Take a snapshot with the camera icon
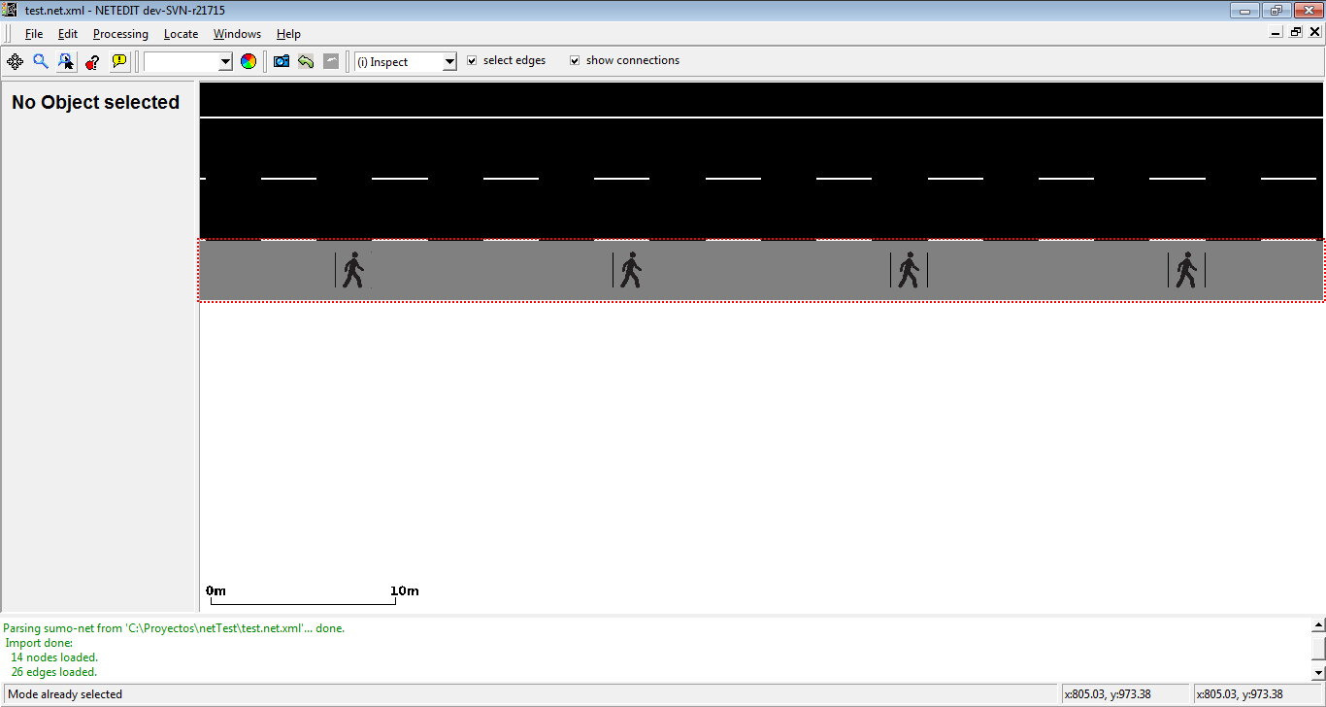This screenshot has width=1326, height=707. (282, 61)
